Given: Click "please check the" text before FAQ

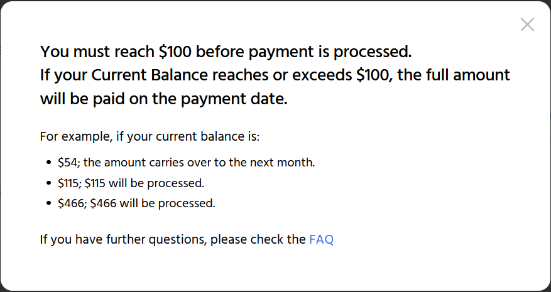Looking at the screenshot, I should 258,239.
